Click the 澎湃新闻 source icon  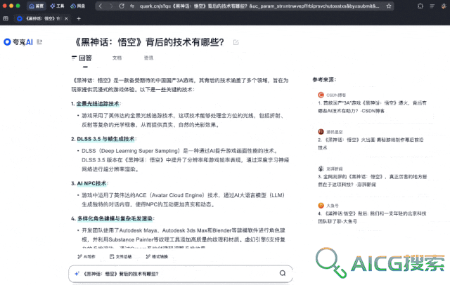[x=321, y=168]
